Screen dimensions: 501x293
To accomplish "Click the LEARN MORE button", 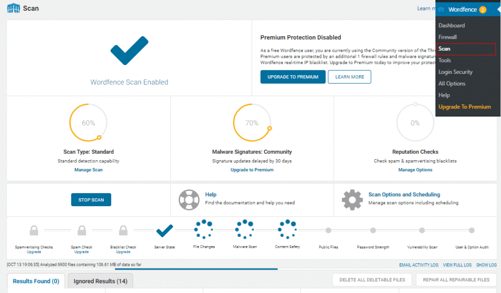I will pyautogui.click(x=349, y=77).
